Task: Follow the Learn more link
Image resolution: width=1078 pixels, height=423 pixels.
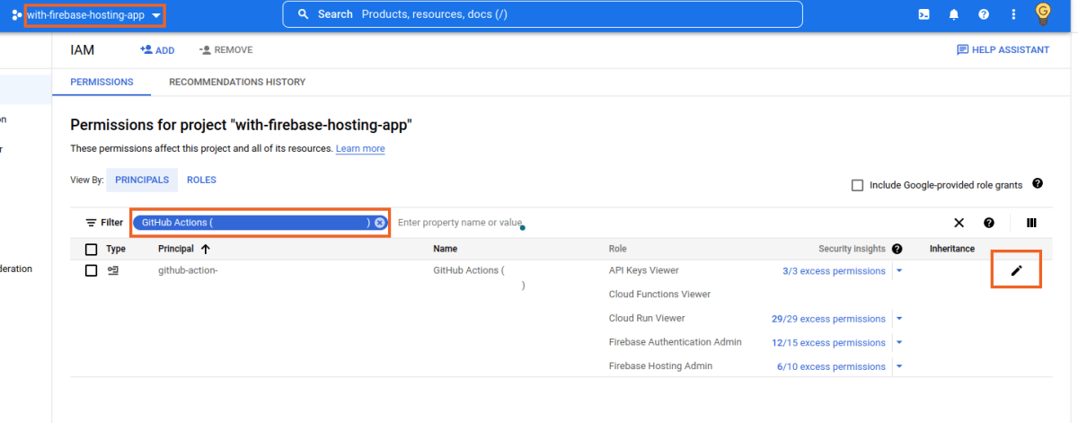Action: (360, 148)
